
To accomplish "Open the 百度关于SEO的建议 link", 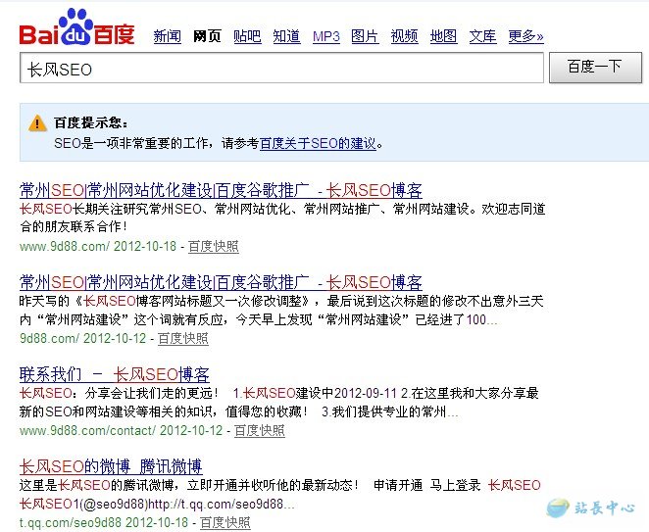I will tap(318, 144).
